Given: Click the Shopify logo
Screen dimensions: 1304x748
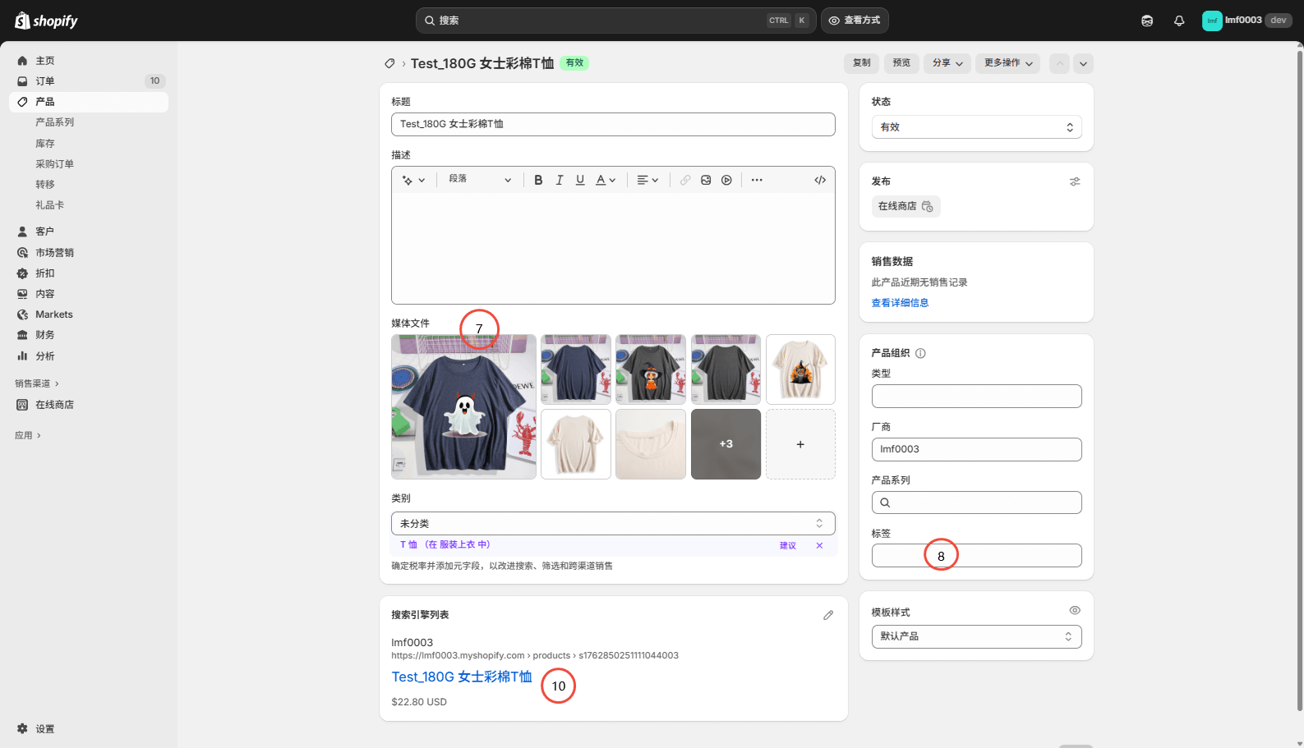Looking at the screenshot, I should 46,21.
